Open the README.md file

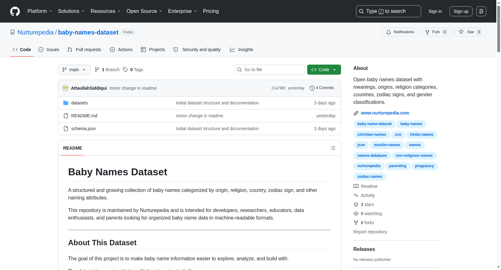point(84,116)
